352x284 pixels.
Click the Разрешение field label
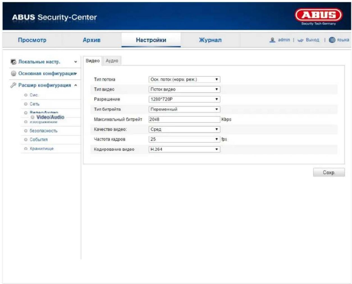point(107,99)
